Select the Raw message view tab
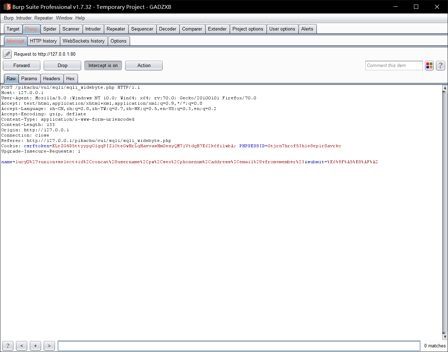This screenshot has height=352, width=448. pyautogui.click(x=11, y=79)
